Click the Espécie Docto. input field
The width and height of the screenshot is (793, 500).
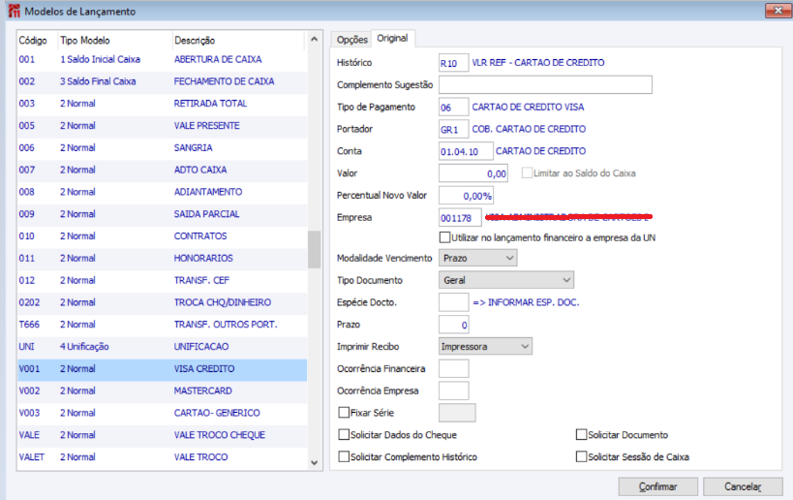[454, 302]
